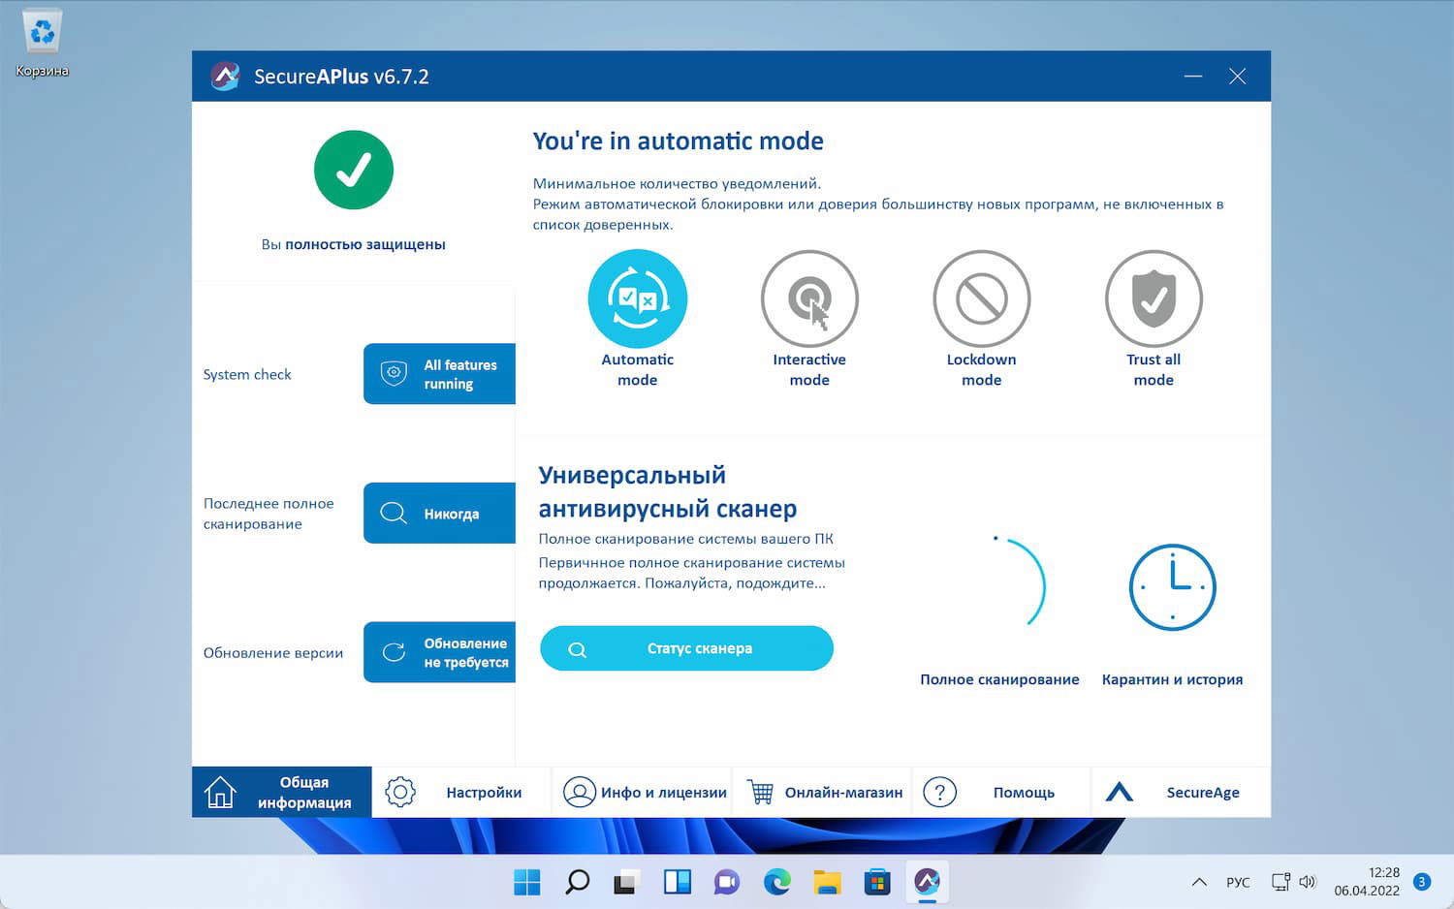
Task: Open the Общая информация tab
Action: [282, 792]
